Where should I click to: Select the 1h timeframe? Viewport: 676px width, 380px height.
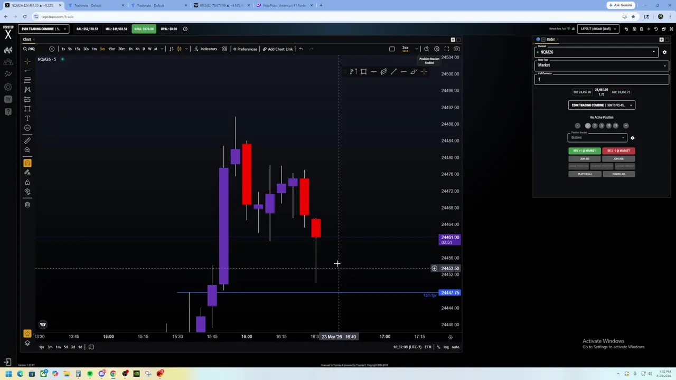(130, 49)
